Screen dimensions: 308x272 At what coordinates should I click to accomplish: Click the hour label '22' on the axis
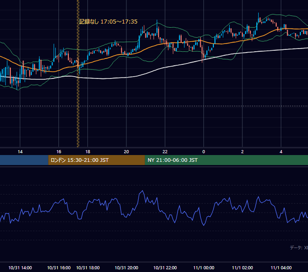click(165, 152)
